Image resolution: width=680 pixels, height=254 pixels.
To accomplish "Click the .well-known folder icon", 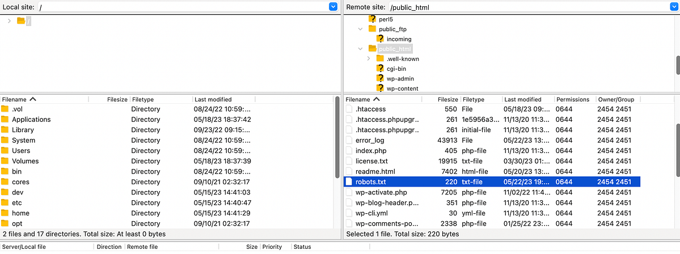I will pyautogui.click(x=381, y=58).
